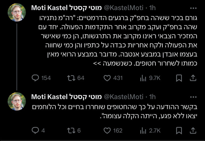The height and width of the screenshot is (141, 205).
Task: View analytics of tweet with 9.7K views
Action: click(143, 78)
